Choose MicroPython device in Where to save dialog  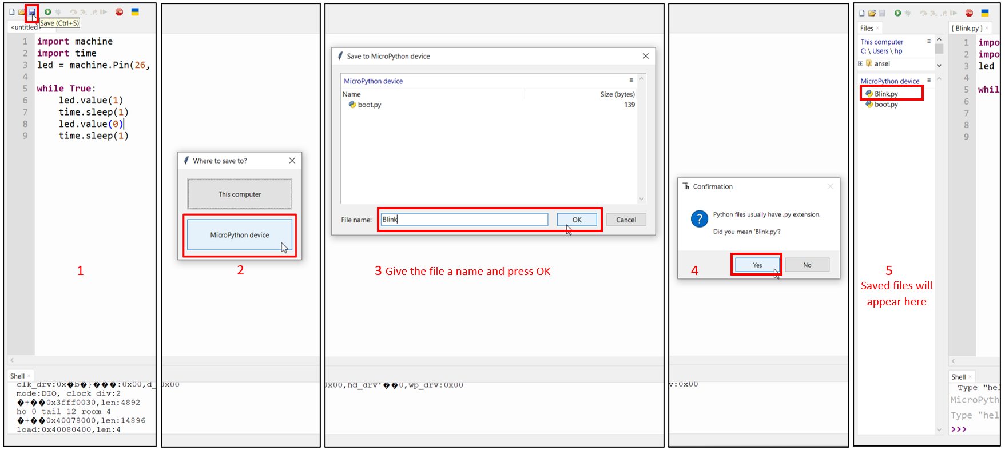pos(240,235)
